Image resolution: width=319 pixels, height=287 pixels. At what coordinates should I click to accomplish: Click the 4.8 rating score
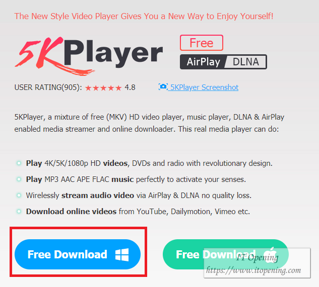point(130,87)
